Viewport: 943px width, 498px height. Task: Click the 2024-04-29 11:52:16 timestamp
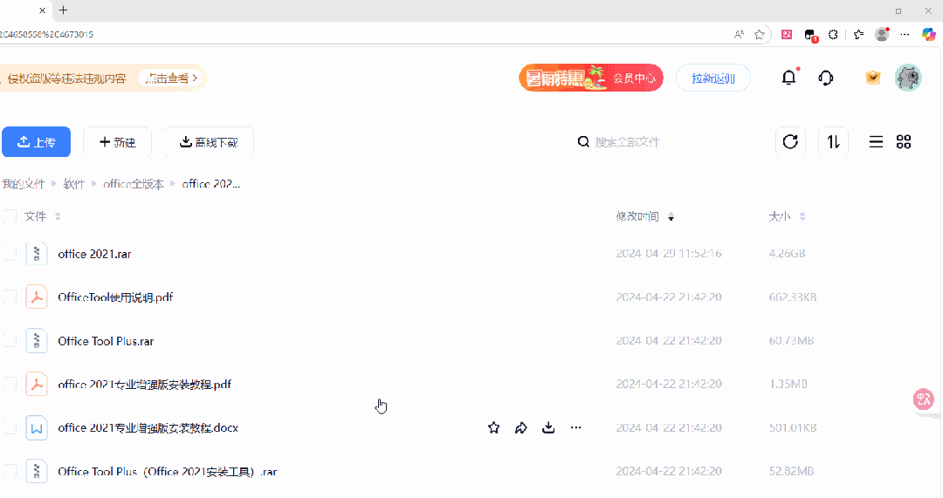[x=669, y=254]
